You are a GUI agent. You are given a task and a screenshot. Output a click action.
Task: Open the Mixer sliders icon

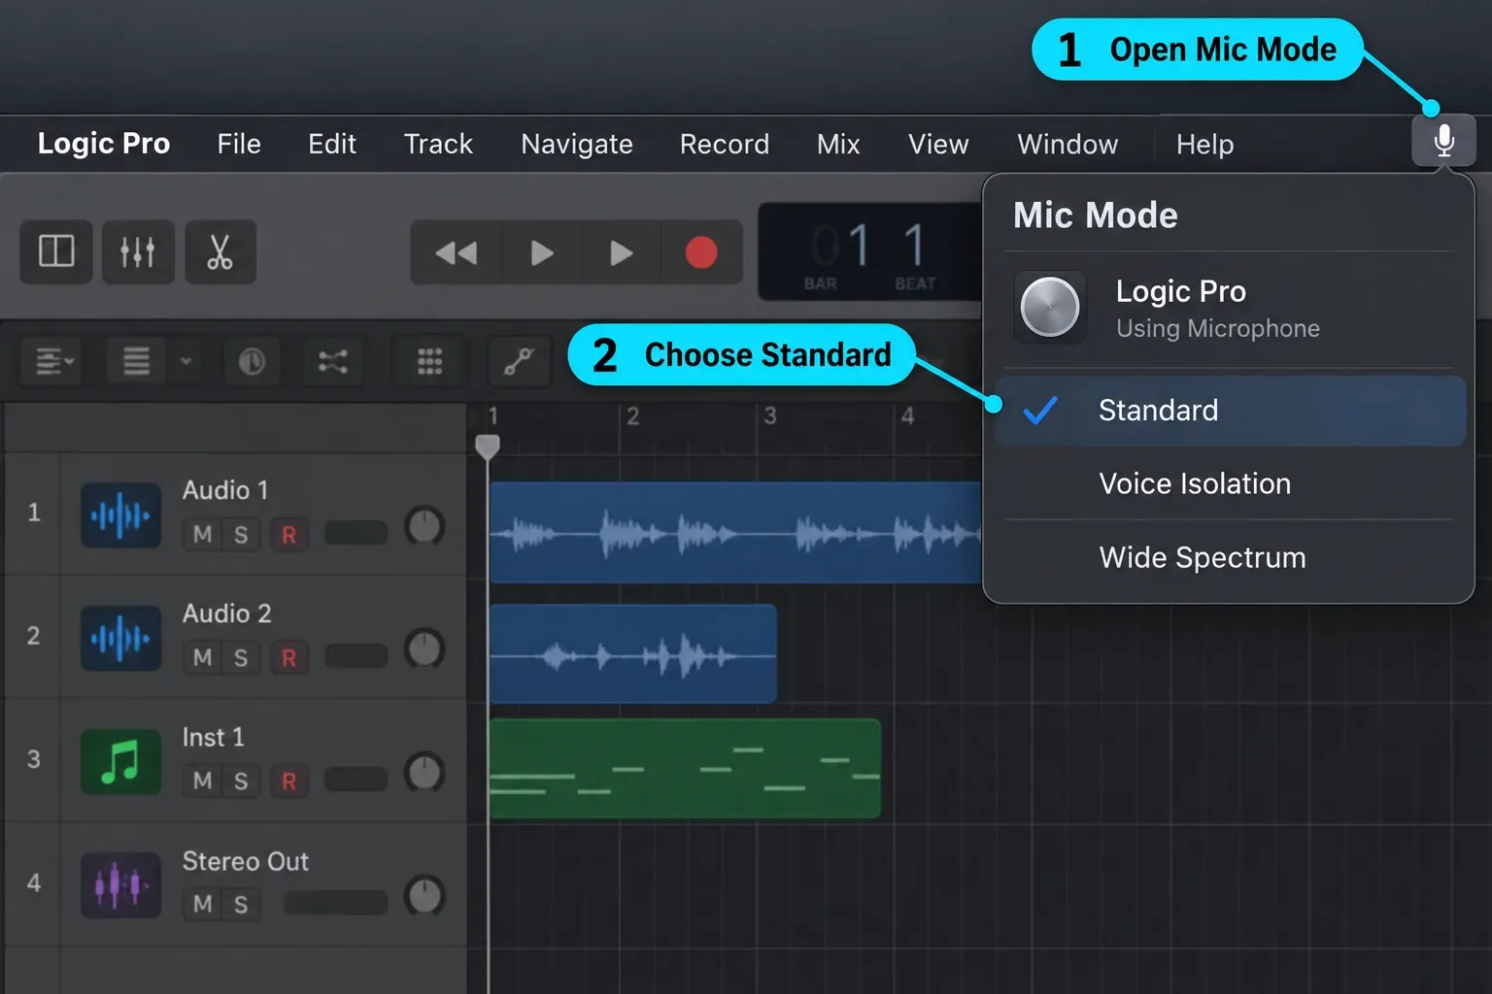(x=138, y=251)
